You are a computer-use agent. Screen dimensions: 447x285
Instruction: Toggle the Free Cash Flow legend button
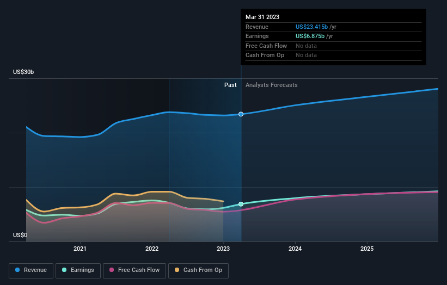134,270
